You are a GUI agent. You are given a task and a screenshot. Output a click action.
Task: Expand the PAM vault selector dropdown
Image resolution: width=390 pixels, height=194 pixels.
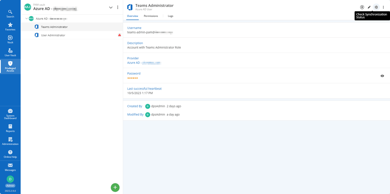point(111,7)
